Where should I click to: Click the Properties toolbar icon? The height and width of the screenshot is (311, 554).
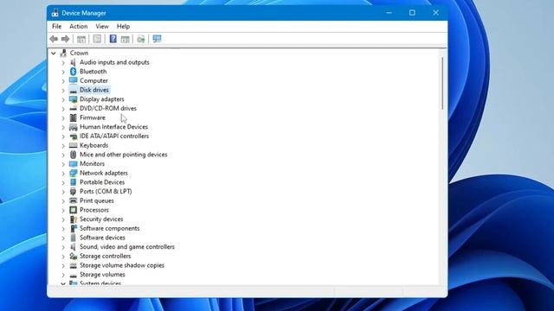tap(97, 39)
